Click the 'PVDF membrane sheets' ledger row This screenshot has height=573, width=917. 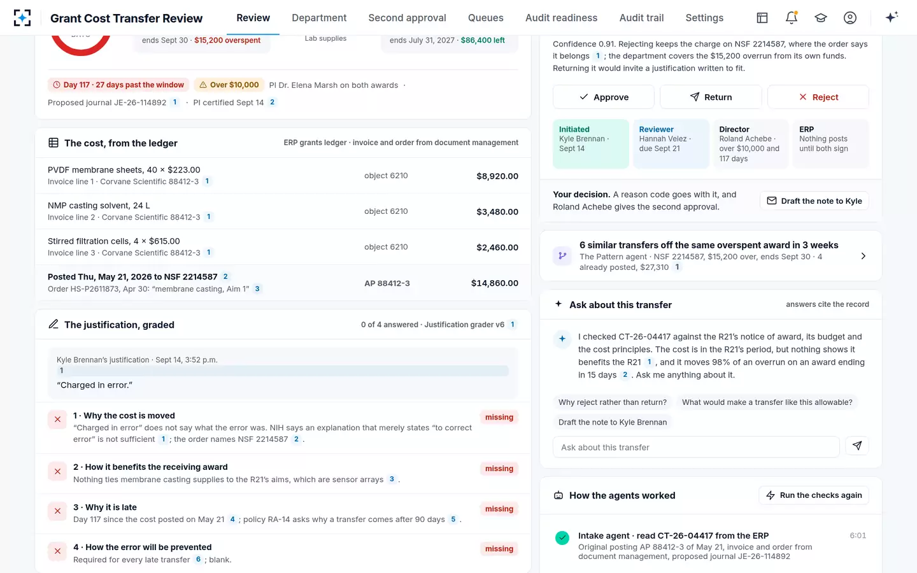(283, 176)
